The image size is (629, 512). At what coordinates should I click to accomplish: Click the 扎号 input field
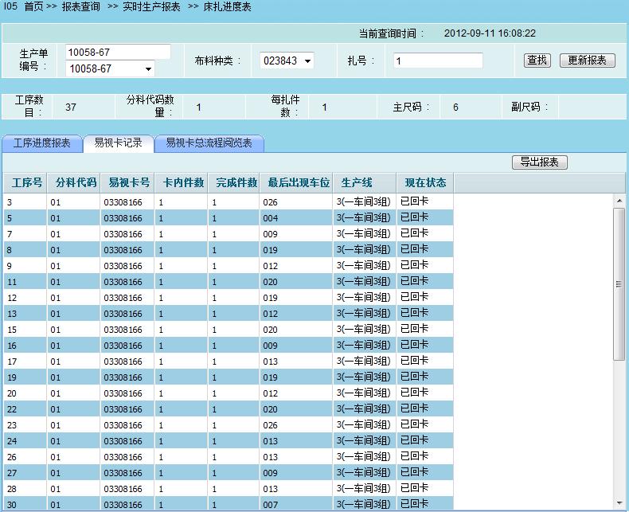[438, 61]
